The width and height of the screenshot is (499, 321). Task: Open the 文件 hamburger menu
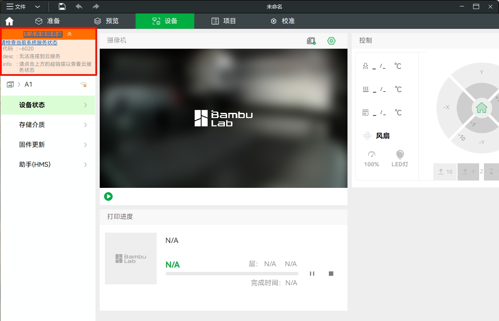click(16, 6)
